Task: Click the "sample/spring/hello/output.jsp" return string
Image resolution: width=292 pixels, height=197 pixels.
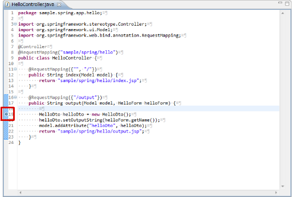Action: pyautogui.click(x=100, y=131)
